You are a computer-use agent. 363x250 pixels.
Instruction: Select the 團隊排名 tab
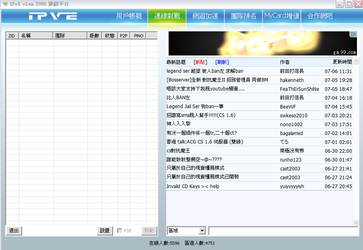pos(243,16)
